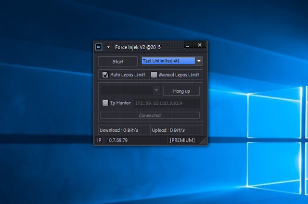
Task: Click the Upload : 0 Bit/s text
Action: click(168, 130)
